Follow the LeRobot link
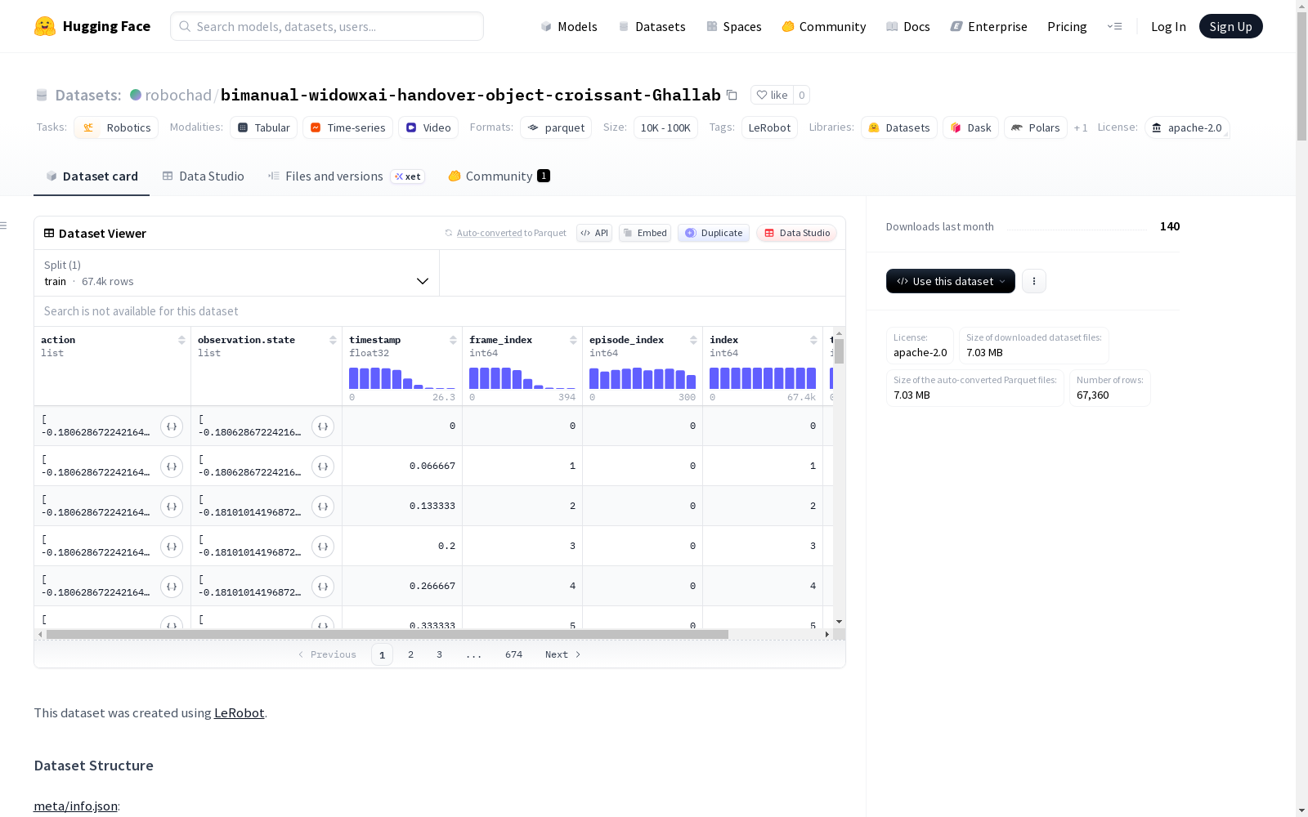Image resolution: width=1308 pixels, height=817 pixels. [x=240, y=712]
